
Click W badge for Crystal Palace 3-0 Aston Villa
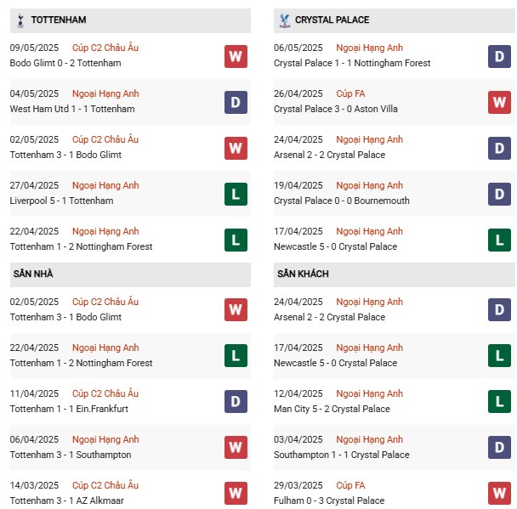[499, 102]
